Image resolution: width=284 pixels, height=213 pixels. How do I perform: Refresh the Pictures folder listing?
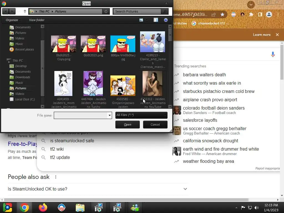[106, 11]
